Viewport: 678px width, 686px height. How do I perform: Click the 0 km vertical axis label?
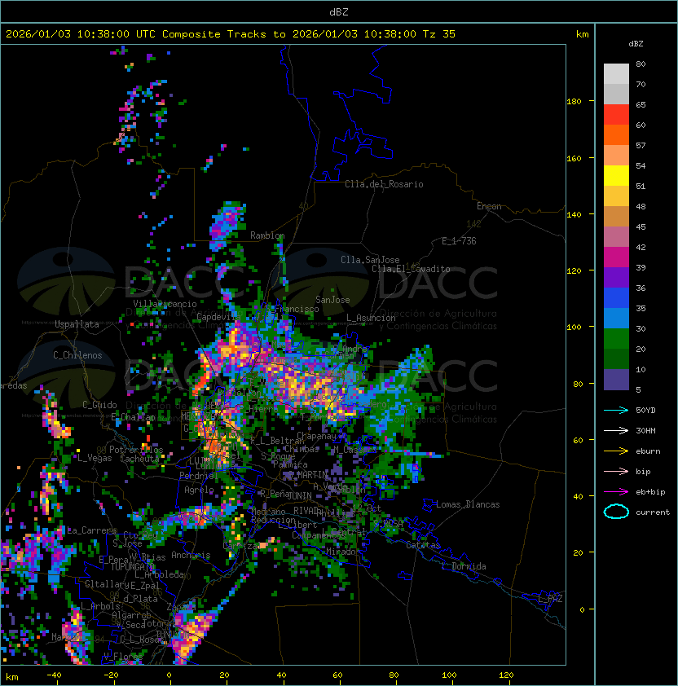[582, 609]
